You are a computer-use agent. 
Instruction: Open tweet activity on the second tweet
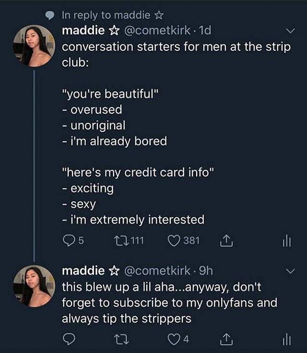coord(287,339)
